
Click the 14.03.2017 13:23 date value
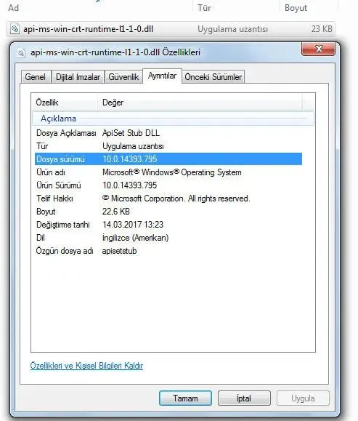coord(133,225)
